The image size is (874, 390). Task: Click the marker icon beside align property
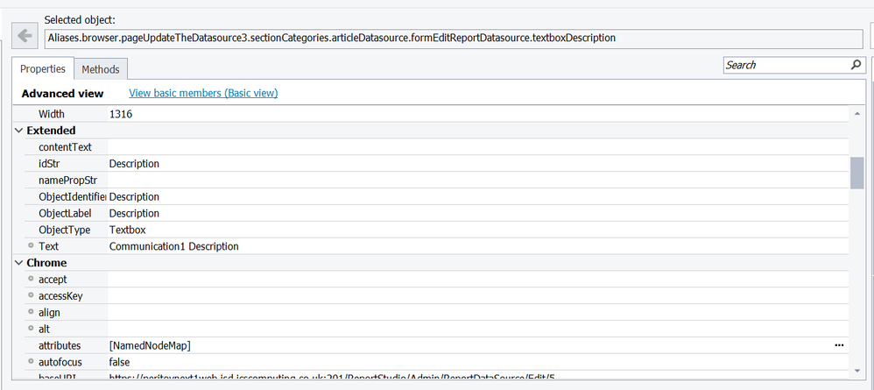(x=31, y=312)
